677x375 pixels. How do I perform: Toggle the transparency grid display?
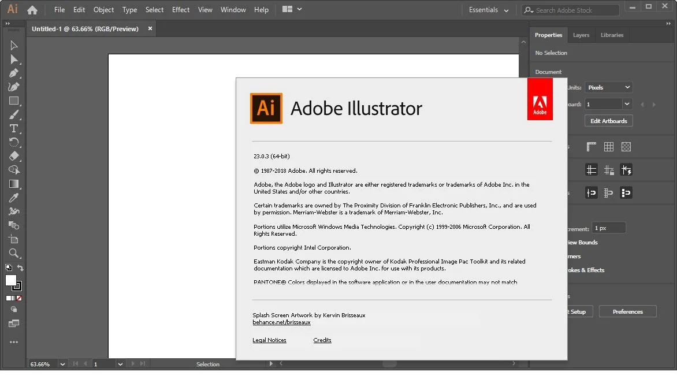(626, 146)
